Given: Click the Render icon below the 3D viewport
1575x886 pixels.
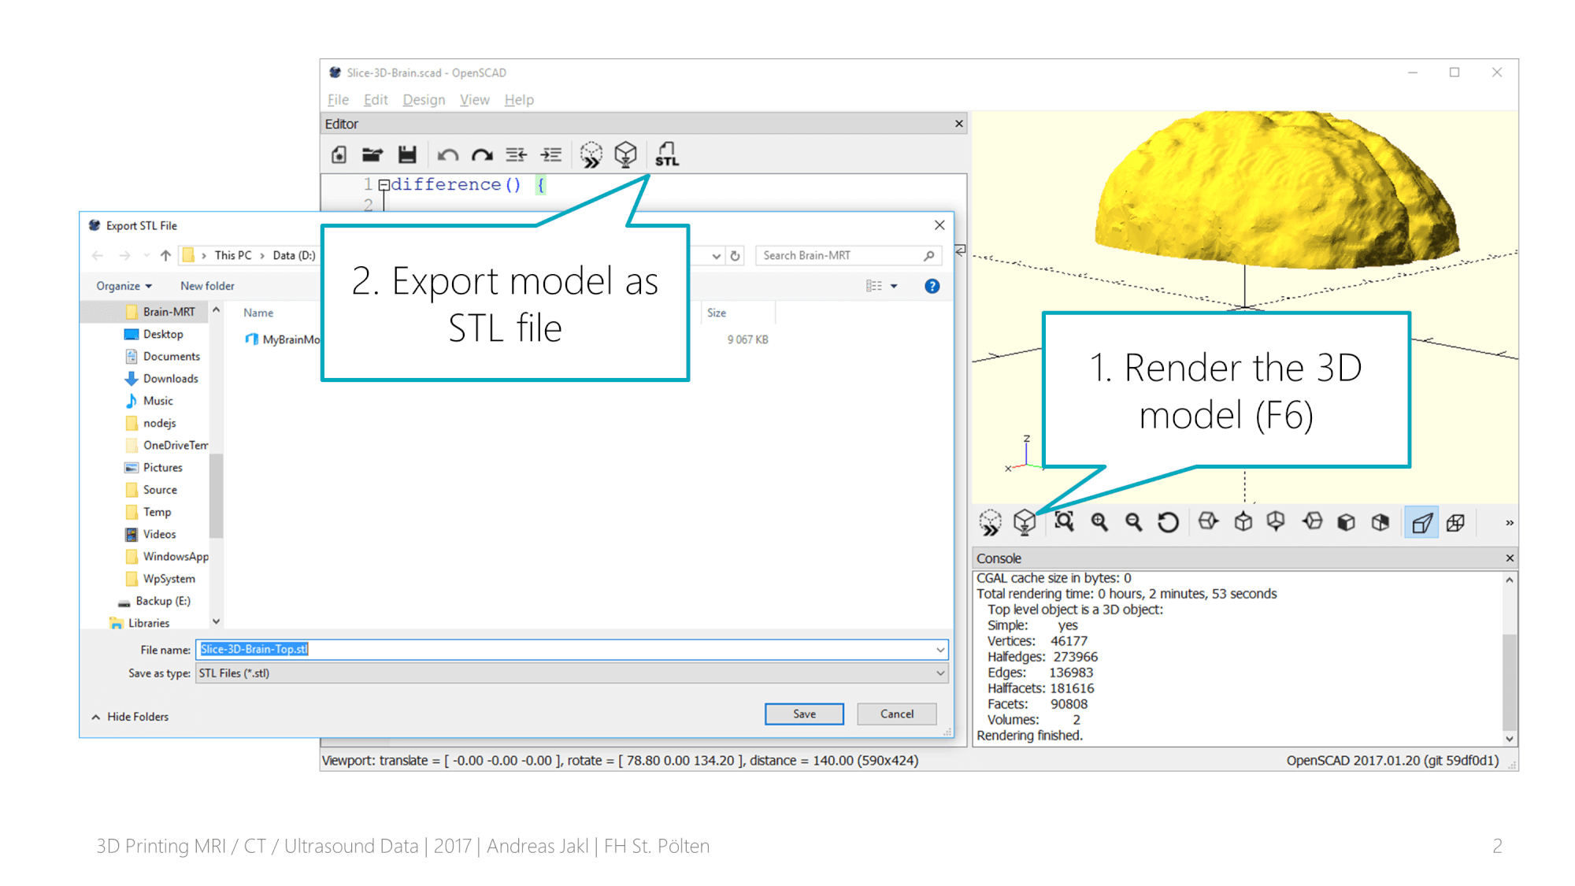Looking at the screenshot, I should pyautogui.click(x=1025, y=522).
